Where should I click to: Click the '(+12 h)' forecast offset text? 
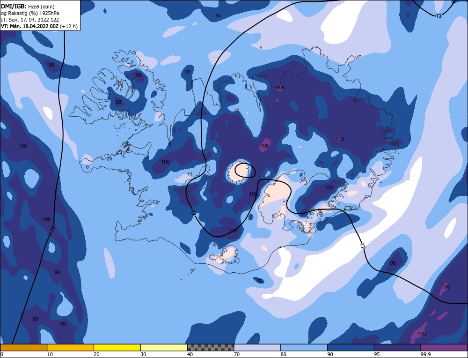click(x=69, y=26)
